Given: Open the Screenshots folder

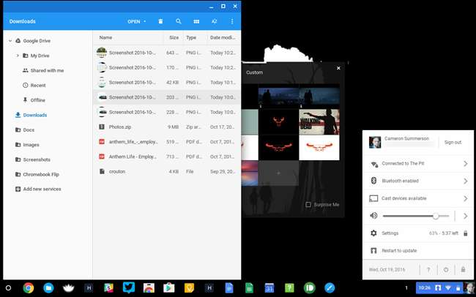Looking at the screenshot, I should (37, 159).
